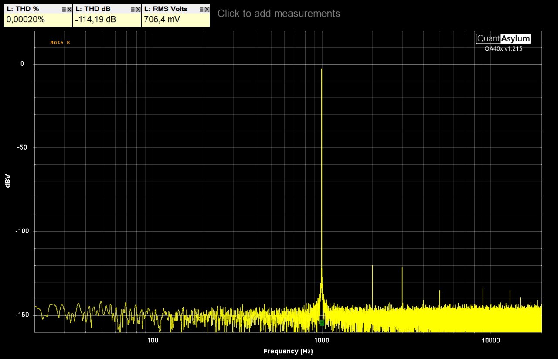Click the 'Click to add measurements' text
Image resolution: width=558 pixels, height=359 pixels.
click(279, 14)
